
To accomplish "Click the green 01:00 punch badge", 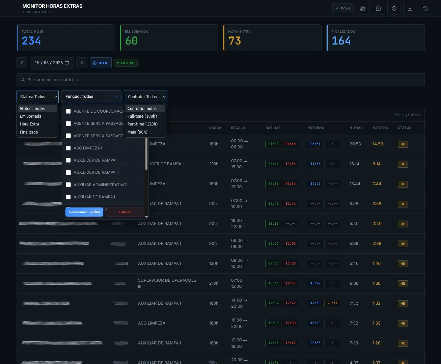I will [x=273, y=144].
